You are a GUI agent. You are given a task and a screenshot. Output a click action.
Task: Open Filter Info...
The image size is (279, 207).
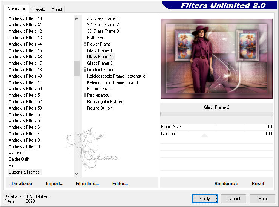[87, 184]
